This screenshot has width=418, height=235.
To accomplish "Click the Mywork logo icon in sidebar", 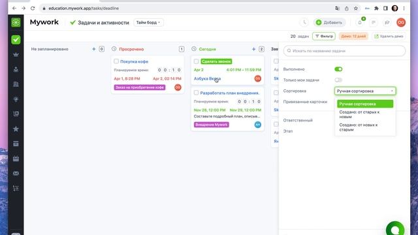I will click(16, 22).
